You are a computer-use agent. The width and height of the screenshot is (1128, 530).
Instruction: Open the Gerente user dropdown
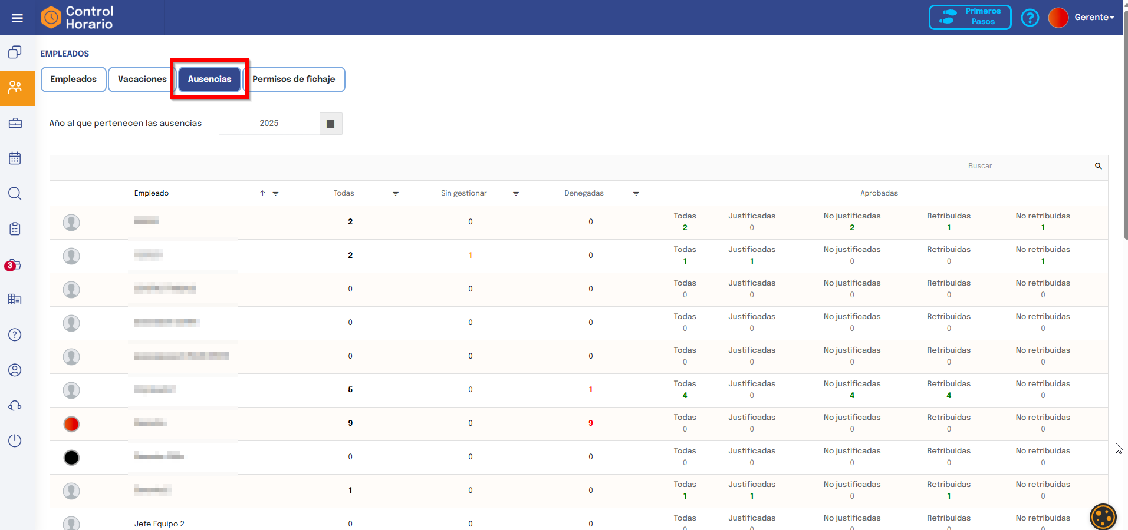(1094, 18)
